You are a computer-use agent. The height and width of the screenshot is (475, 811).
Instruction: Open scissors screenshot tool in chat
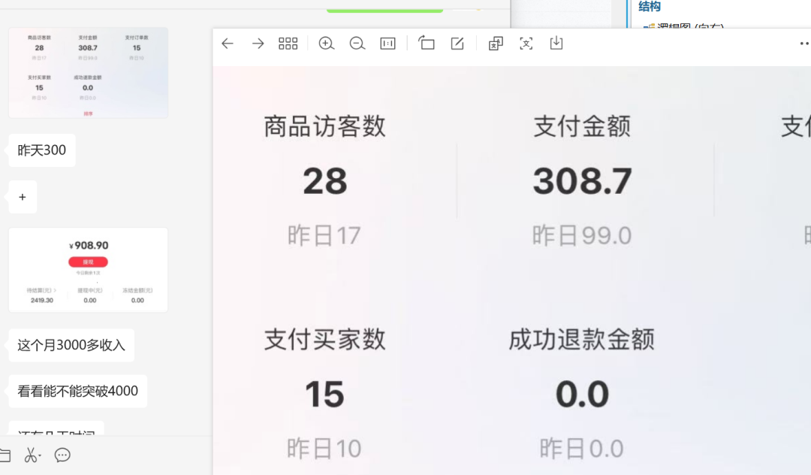pos(31,455)
